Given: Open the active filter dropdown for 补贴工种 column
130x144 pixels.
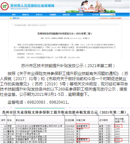Looking at the screenshot, I should coord(97,114).
